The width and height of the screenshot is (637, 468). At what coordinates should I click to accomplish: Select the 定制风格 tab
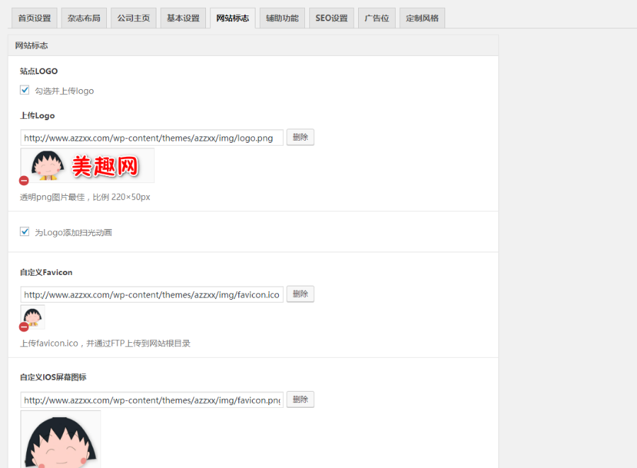[422, 18]
